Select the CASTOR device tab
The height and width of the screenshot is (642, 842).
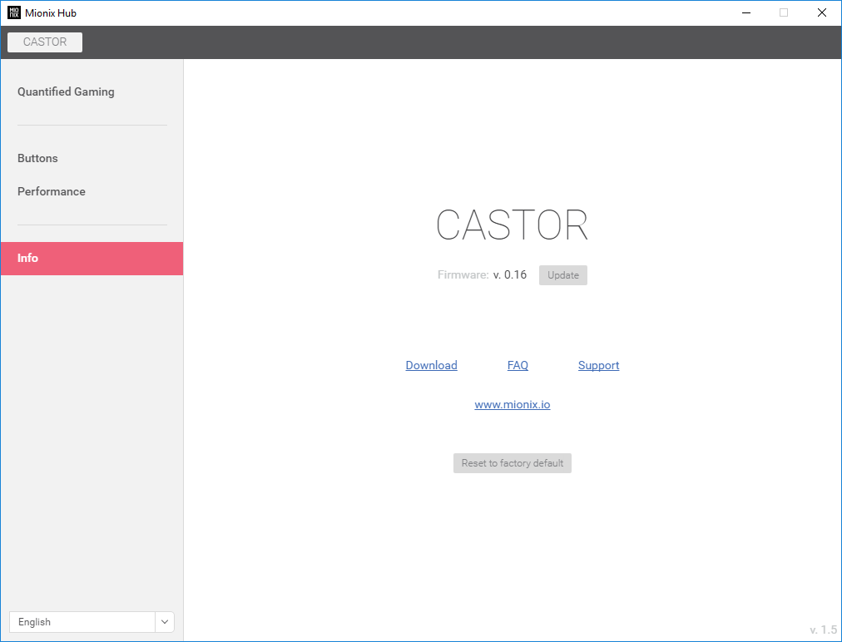(45, 42)
